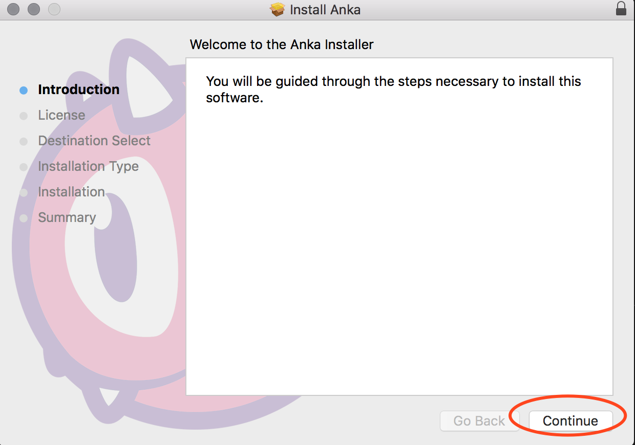Continue to the next installer step
Screen dimensions: 635x445
coord(570,421)
